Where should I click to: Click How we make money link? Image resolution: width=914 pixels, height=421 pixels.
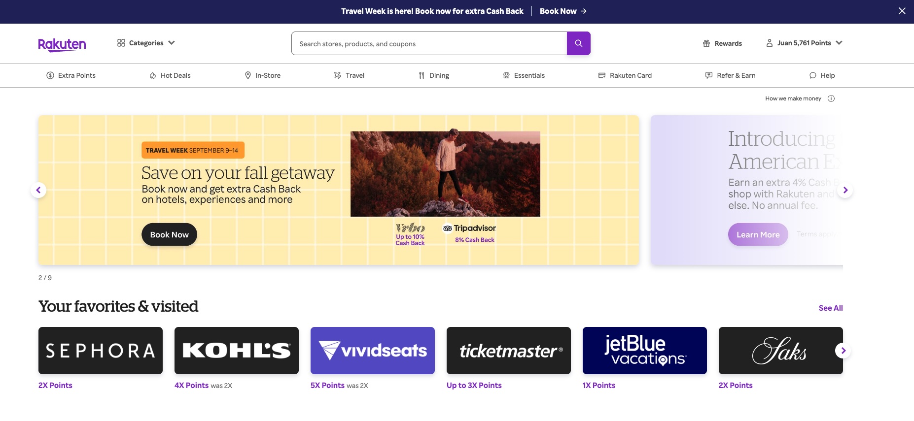pos(793,98)
